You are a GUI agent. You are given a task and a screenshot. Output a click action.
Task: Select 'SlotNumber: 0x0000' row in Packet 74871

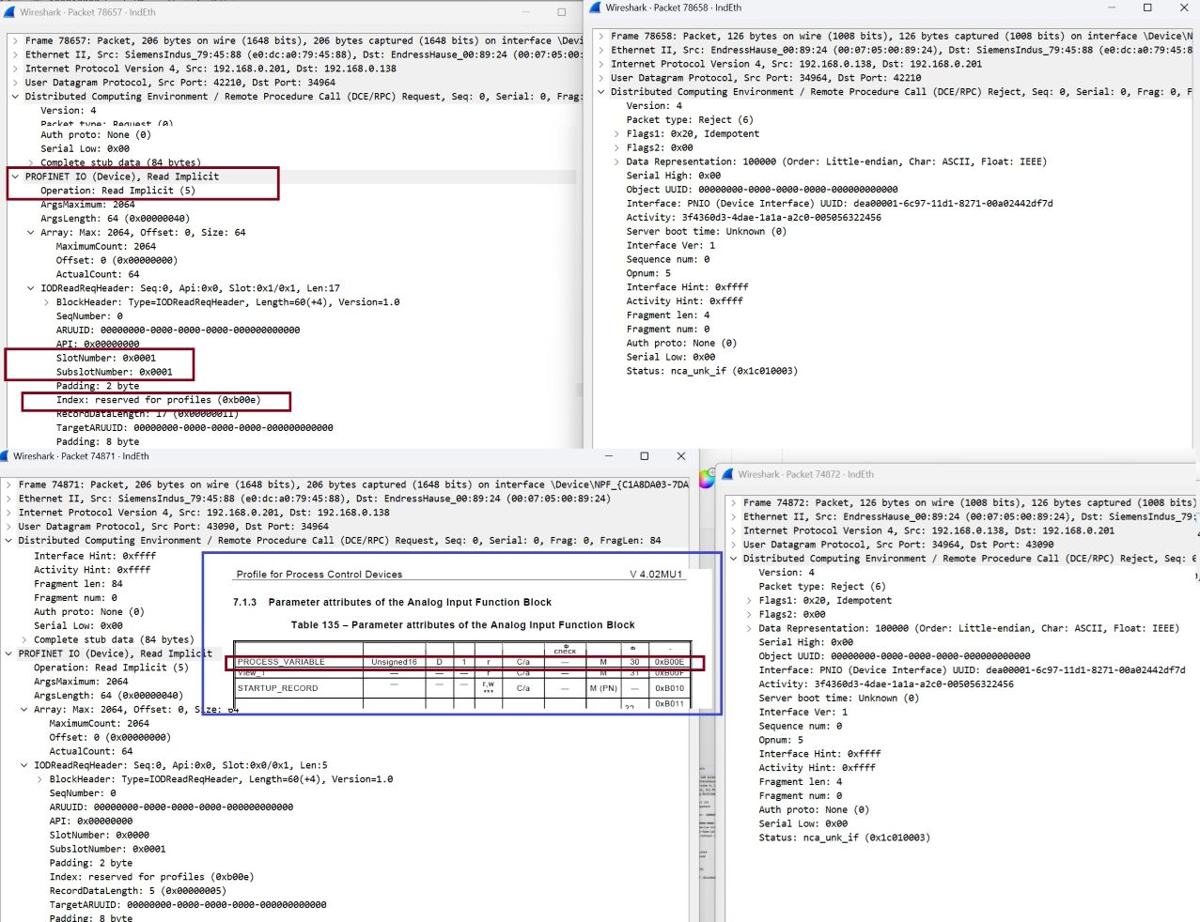tap(100, 835)
